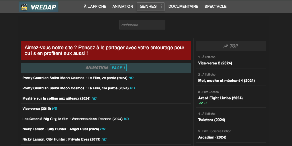Click HD badge for Sailor Moon Cosmos 2e partie
The width and height of the screenshot is (292, 146).
click(131, 78)
